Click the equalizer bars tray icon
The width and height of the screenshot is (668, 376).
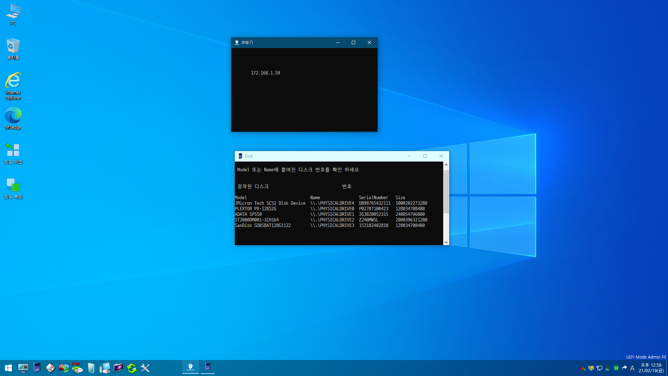(x=608, y=368)
